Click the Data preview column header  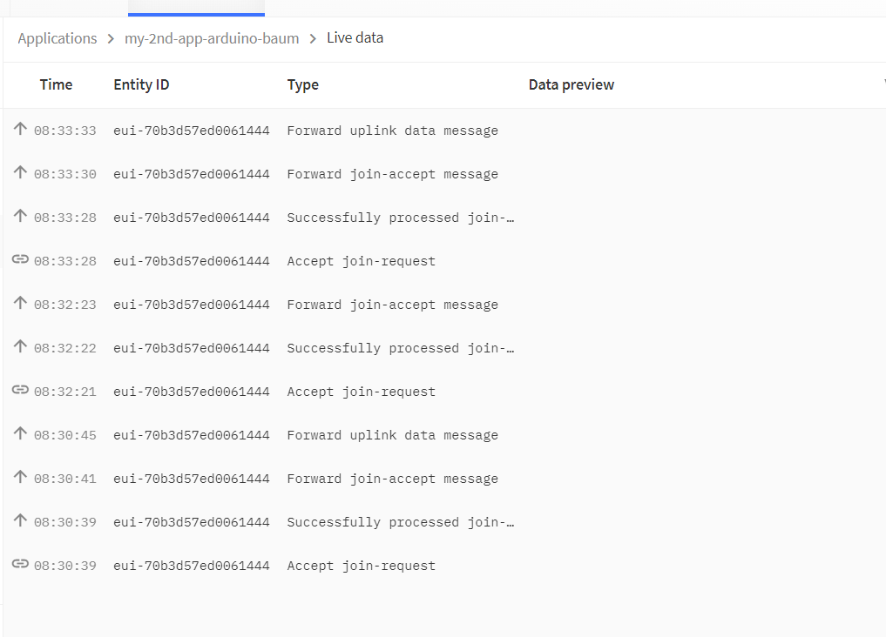click(572, 84)
